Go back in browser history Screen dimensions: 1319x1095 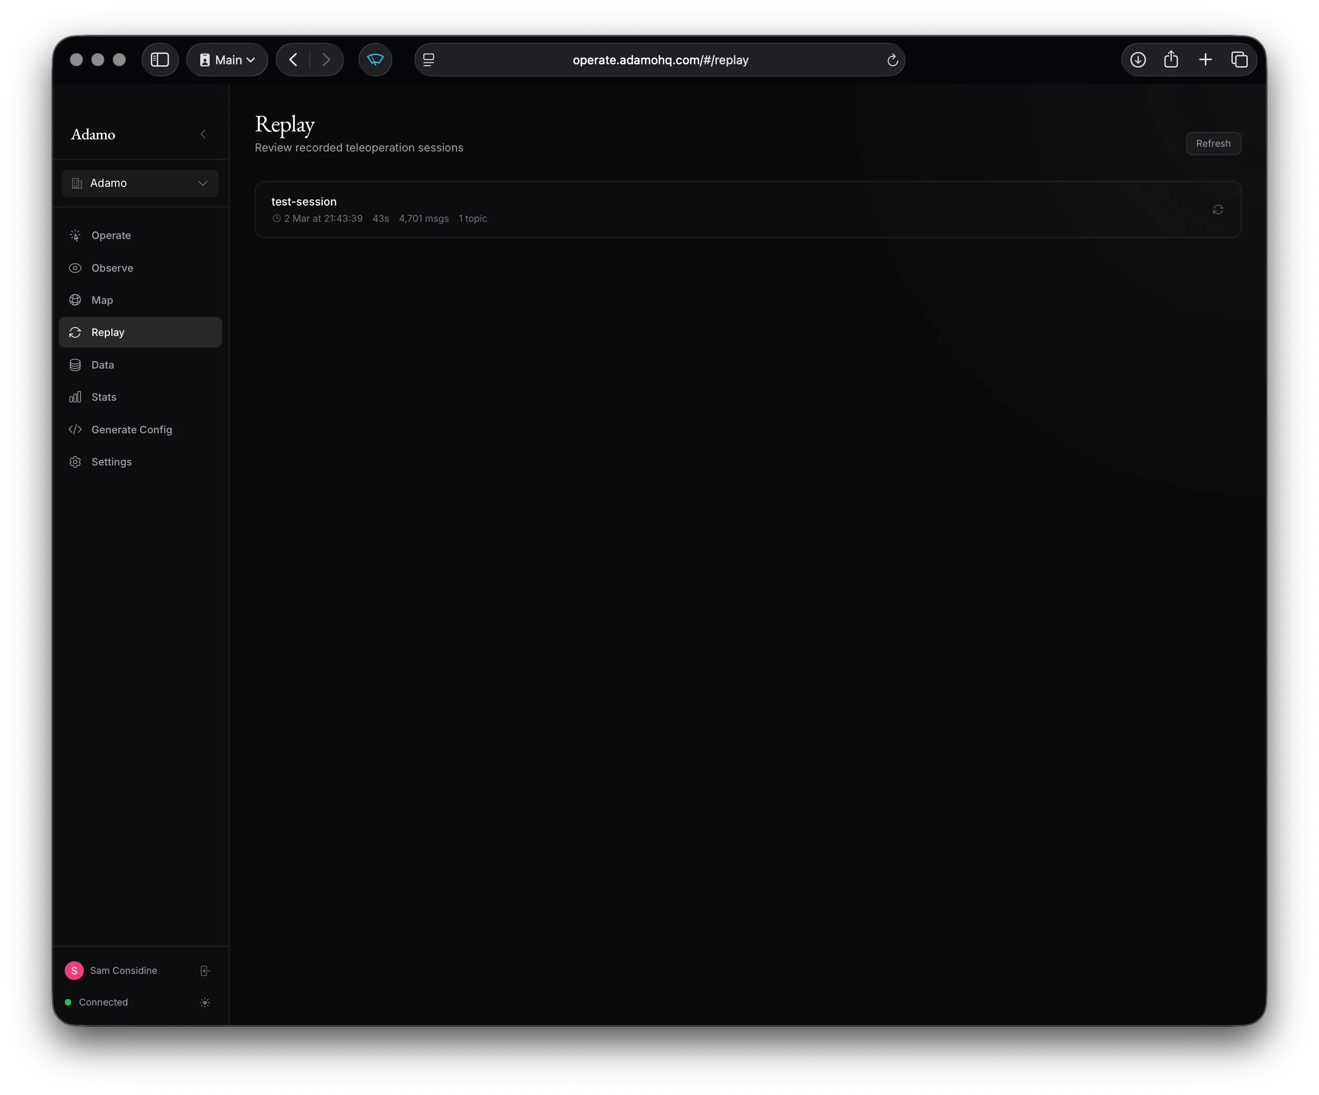pos(293,60)
